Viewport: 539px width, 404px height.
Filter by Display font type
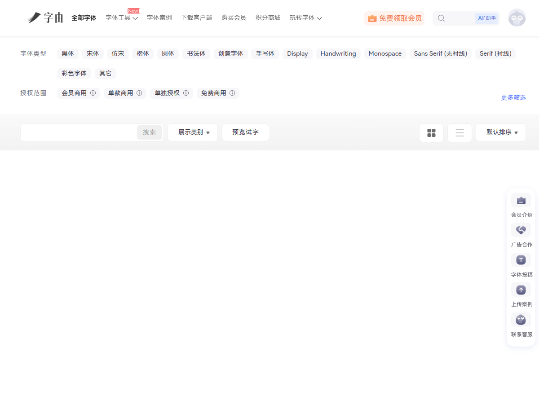(297, 54)
